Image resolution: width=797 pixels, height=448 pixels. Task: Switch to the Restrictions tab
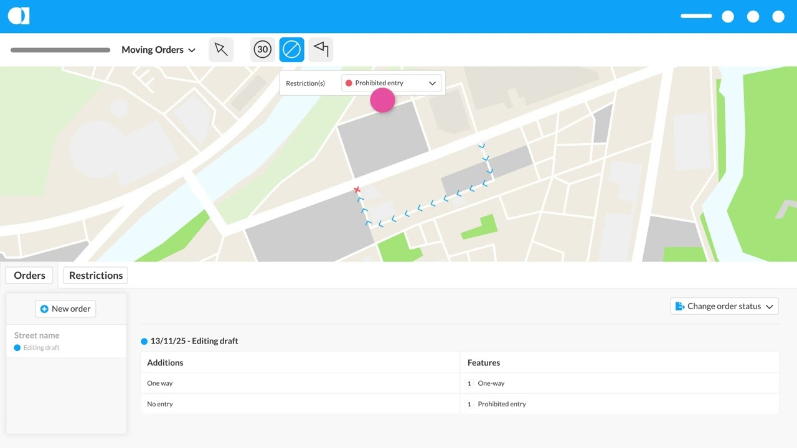click(96, 276)
